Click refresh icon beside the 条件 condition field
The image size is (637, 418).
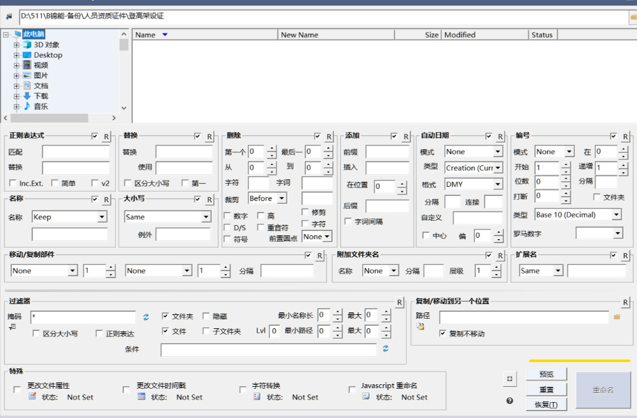point(385,349)
